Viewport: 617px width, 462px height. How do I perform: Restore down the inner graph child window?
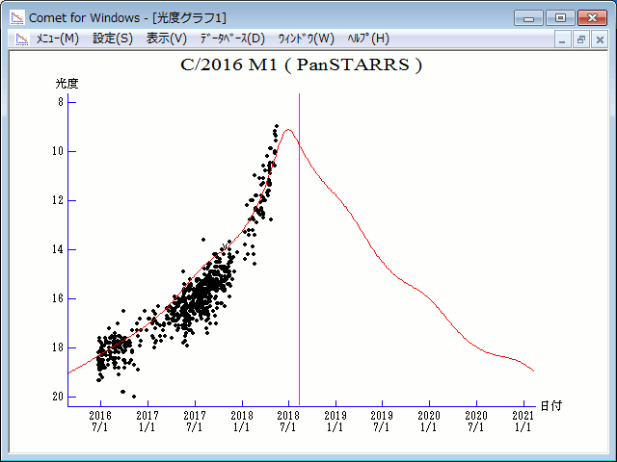pos(581,39)
